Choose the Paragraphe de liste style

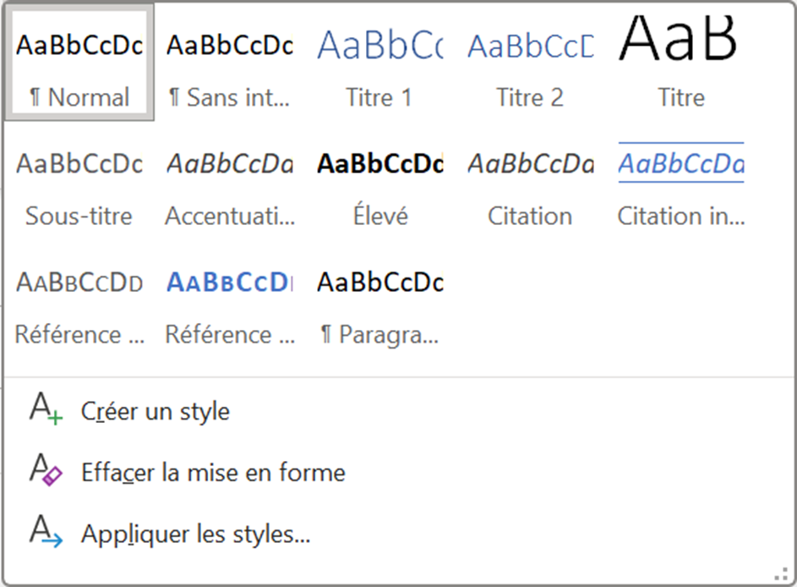coord(379,304)
